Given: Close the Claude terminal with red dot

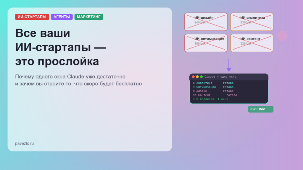Looking at the screenshot, I should (193, 77).
